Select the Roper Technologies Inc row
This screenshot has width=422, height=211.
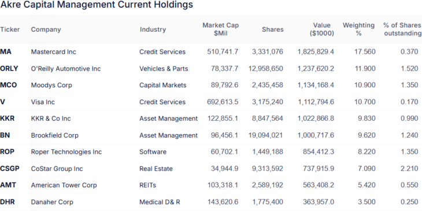tap(211, 152)
